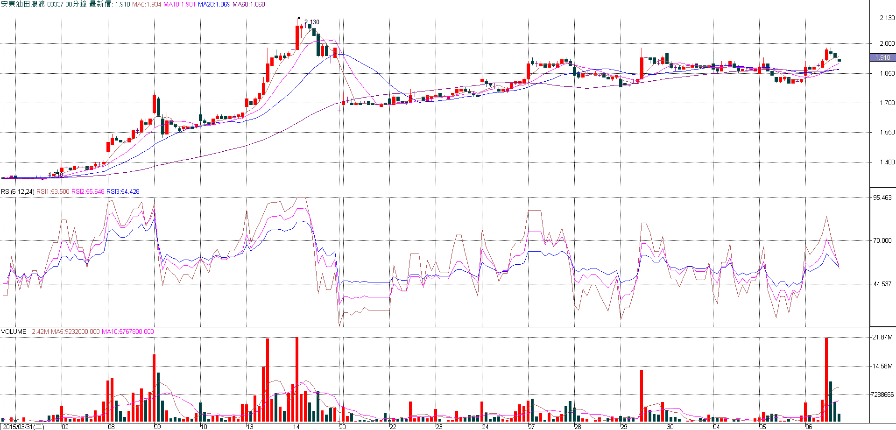Click the RSI(6,12,24) indicator title

tap(17, 191)
